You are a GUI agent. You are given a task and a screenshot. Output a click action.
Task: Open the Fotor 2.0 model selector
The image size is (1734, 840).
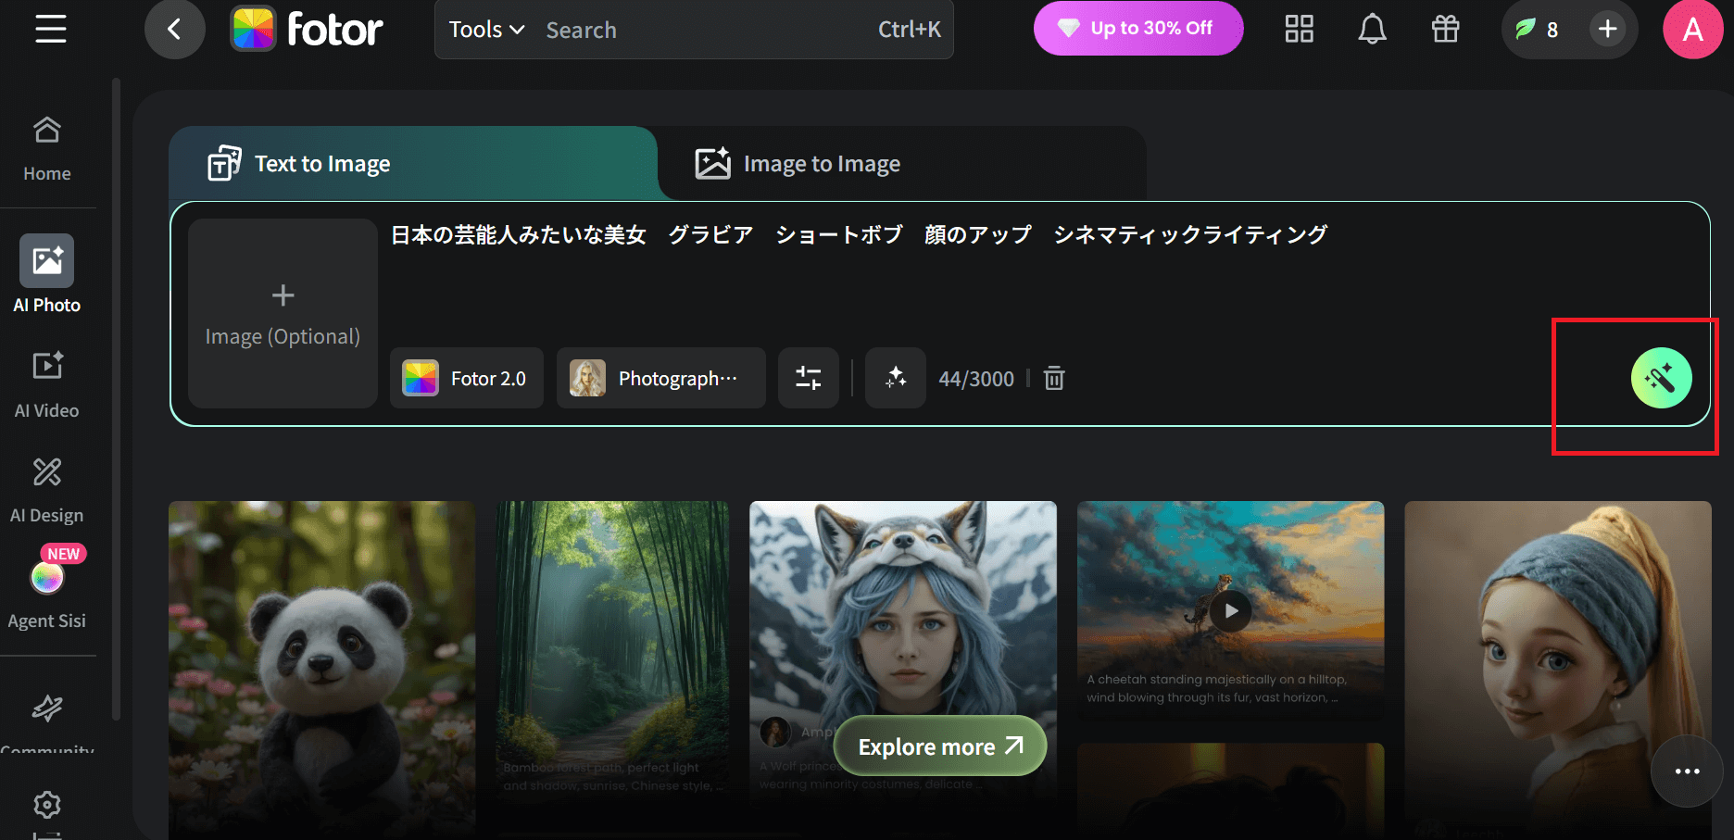click(x=466, y=378)
